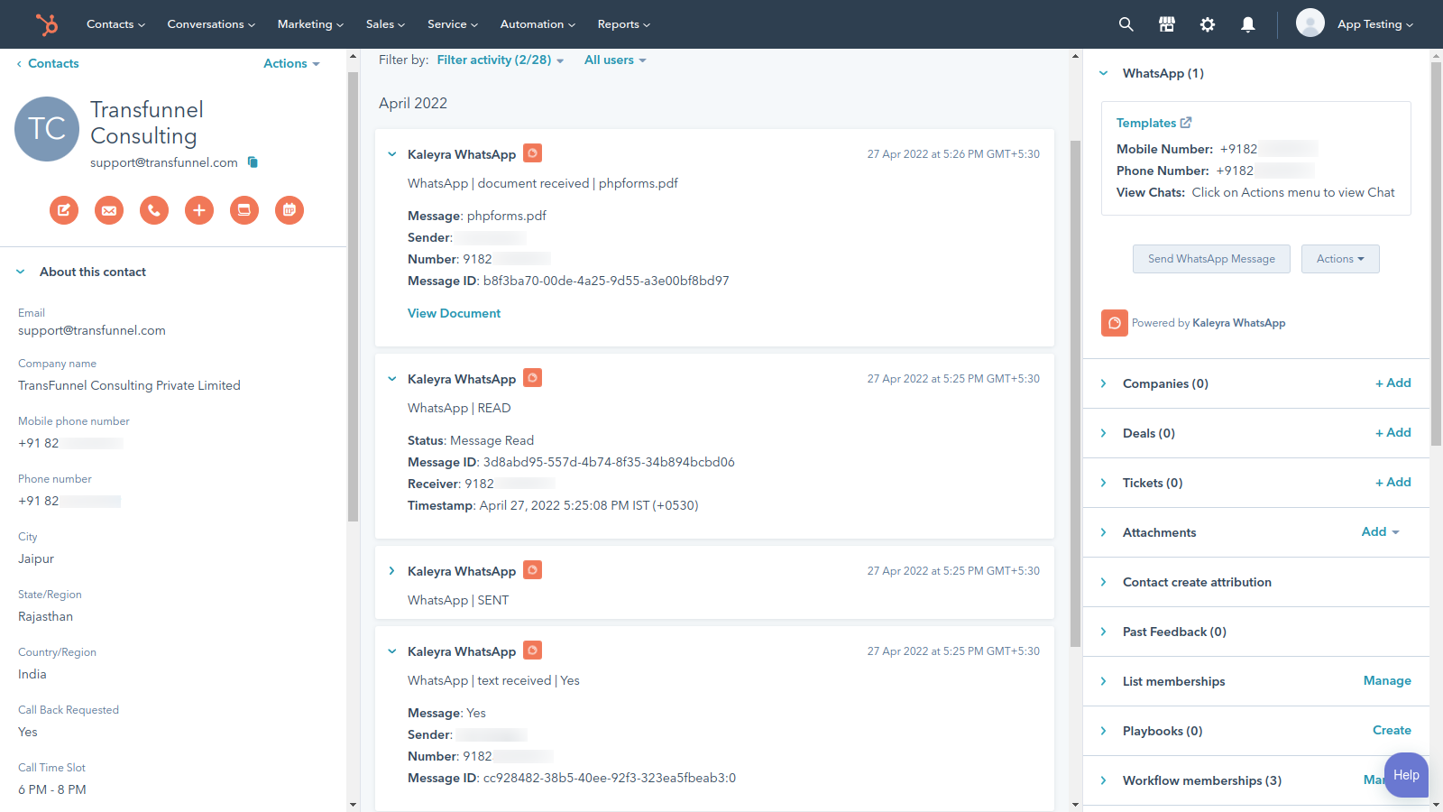Image resolution: width=1443 pixels, height=812 pixels.
Task: Expand the Tickets (0) section
Action: (1104, 483)
